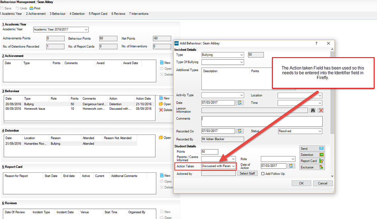Click the Action Date column header
Viewport: 377px width, 219px height.
click(143, 99)
